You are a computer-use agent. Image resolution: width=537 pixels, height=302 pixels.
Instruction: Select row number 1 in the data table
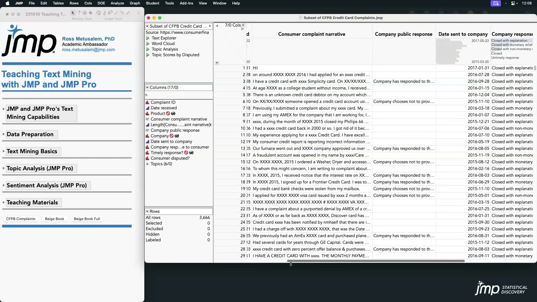tap(243, 68)
